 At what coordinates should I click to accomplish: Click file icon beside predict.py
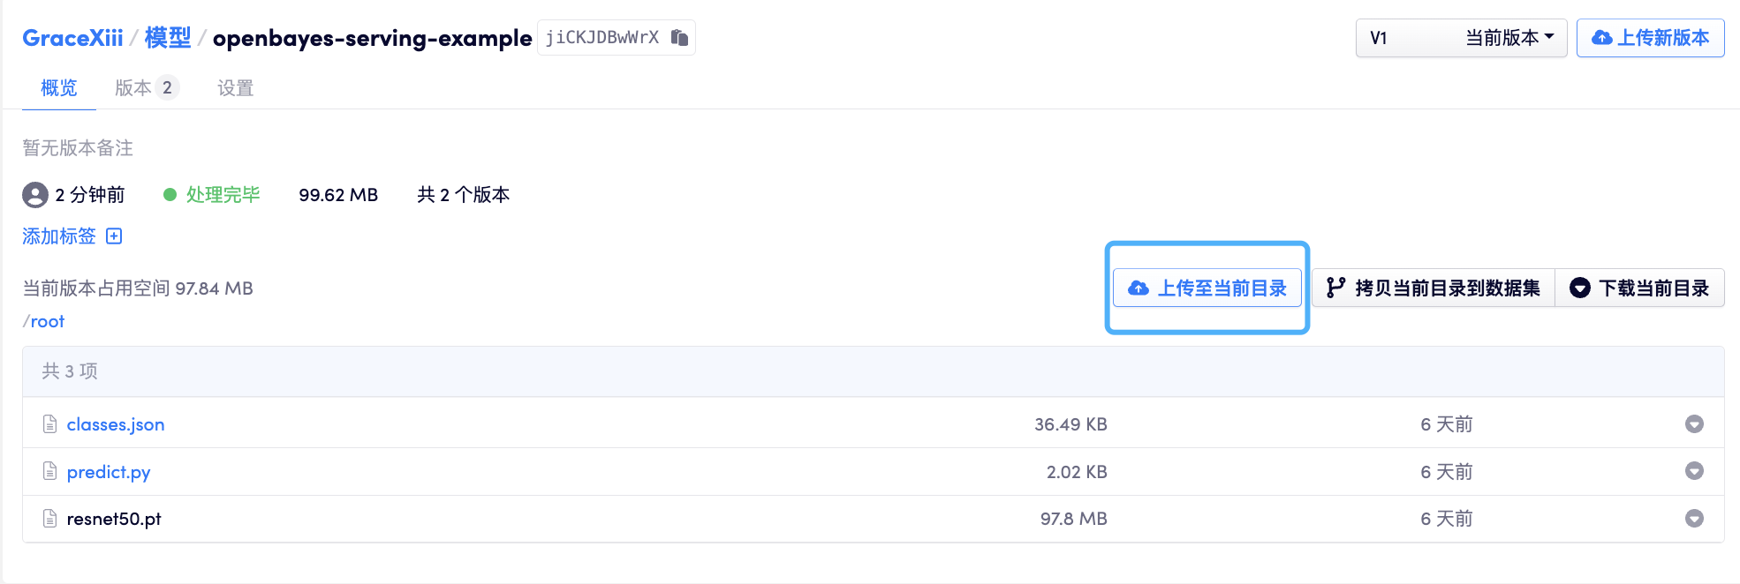[50, 472]
